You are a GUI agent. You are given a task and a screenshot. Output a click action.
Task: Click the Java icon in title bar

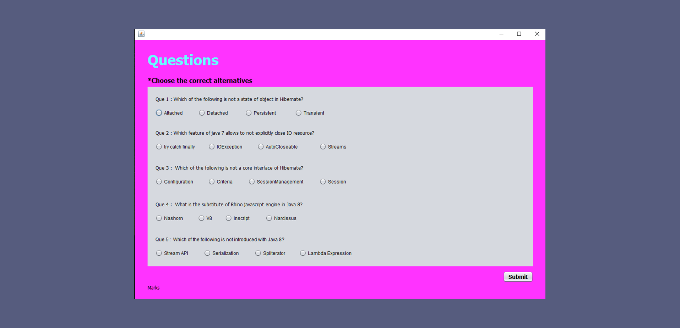tap(141, 34)
